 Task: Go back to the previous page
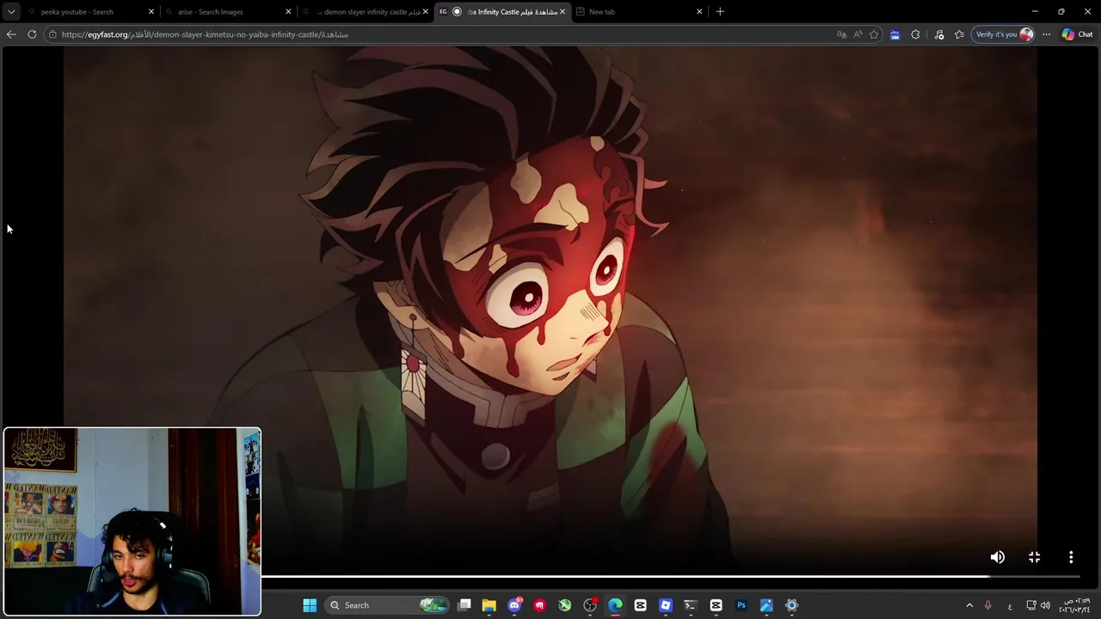(11, 34)
